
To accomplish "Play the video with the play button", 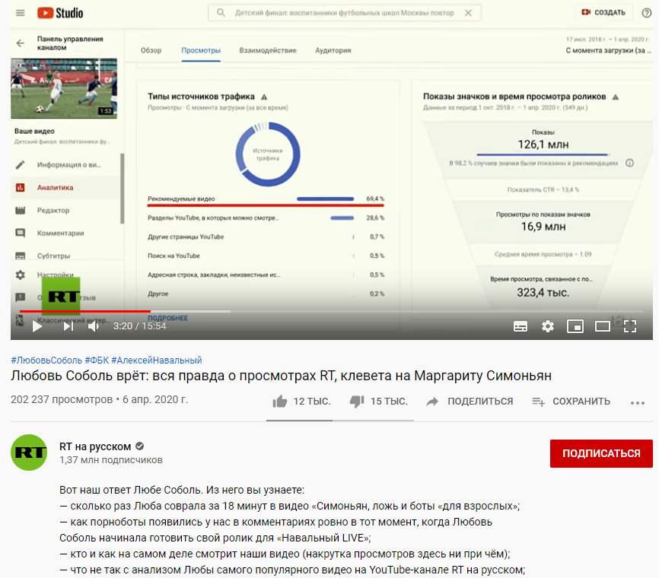I will click(x=37, y=326).
